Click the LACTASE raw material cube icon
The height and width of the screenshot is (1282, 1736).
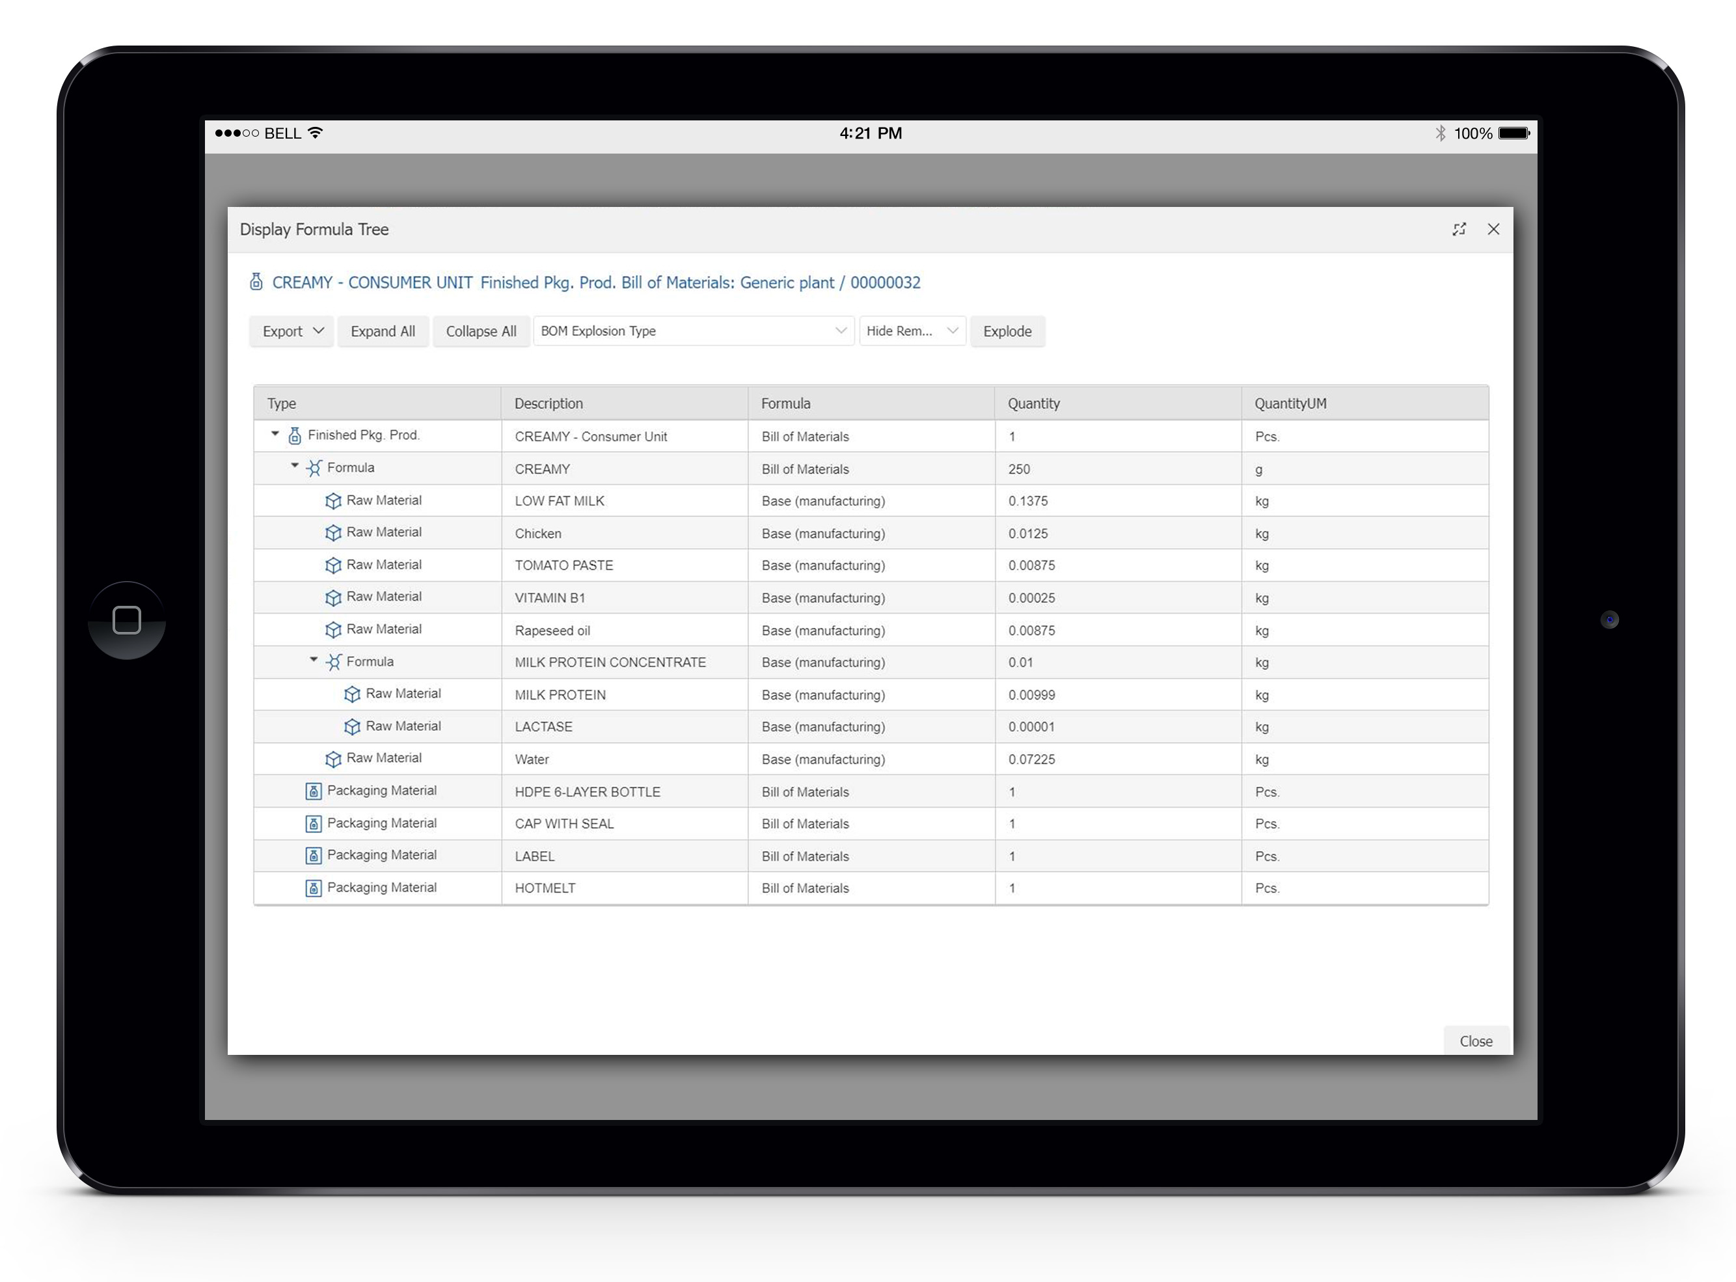tap(352, 727)
